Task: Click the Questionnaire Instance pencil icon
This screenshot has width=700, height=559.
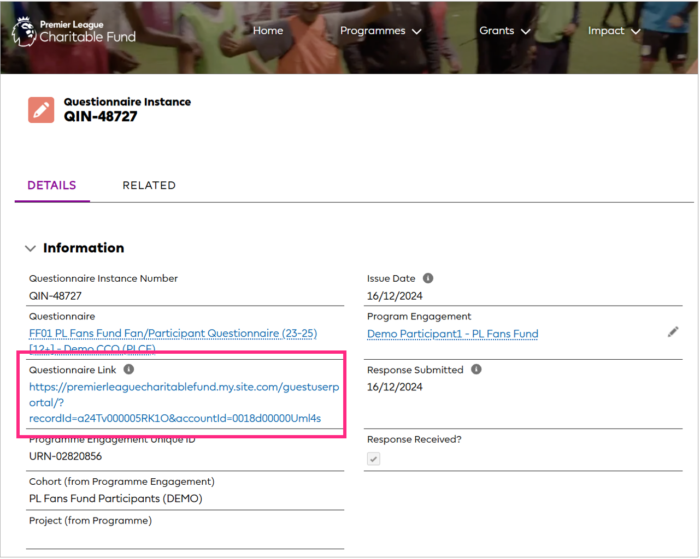Action: (41, 110)
